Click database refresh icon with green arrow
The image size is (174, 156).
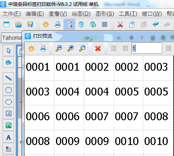click(x=93, y=24)
